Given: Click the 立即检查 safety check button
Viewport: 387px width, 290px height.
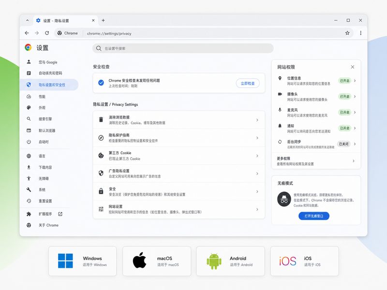Looking at the screenshot, I should pos(248,83).
